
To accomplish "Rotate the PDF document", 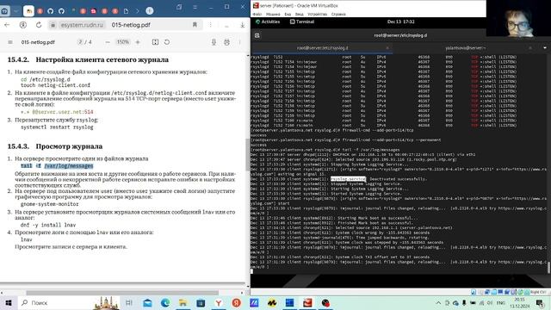I will (167, 42).
